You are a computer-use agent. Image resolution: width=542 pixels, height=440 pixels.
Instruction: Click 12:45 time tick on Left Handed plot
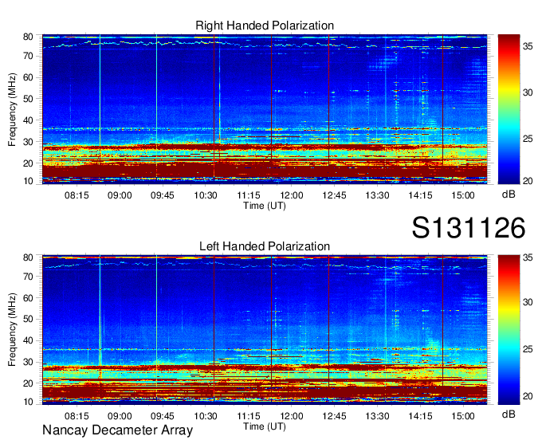334,416
